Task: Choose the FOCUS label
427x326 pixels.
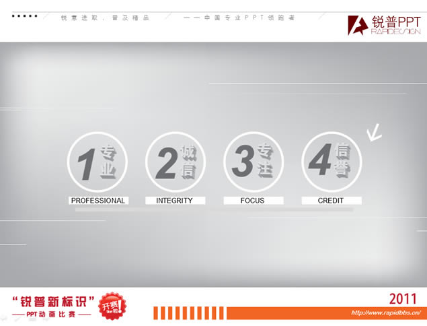Action: pyautogui.click(x=253, y=201)
